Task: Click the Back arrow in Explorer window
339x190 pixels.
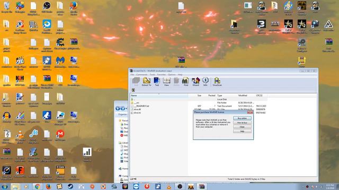Action: click(118, 108)
